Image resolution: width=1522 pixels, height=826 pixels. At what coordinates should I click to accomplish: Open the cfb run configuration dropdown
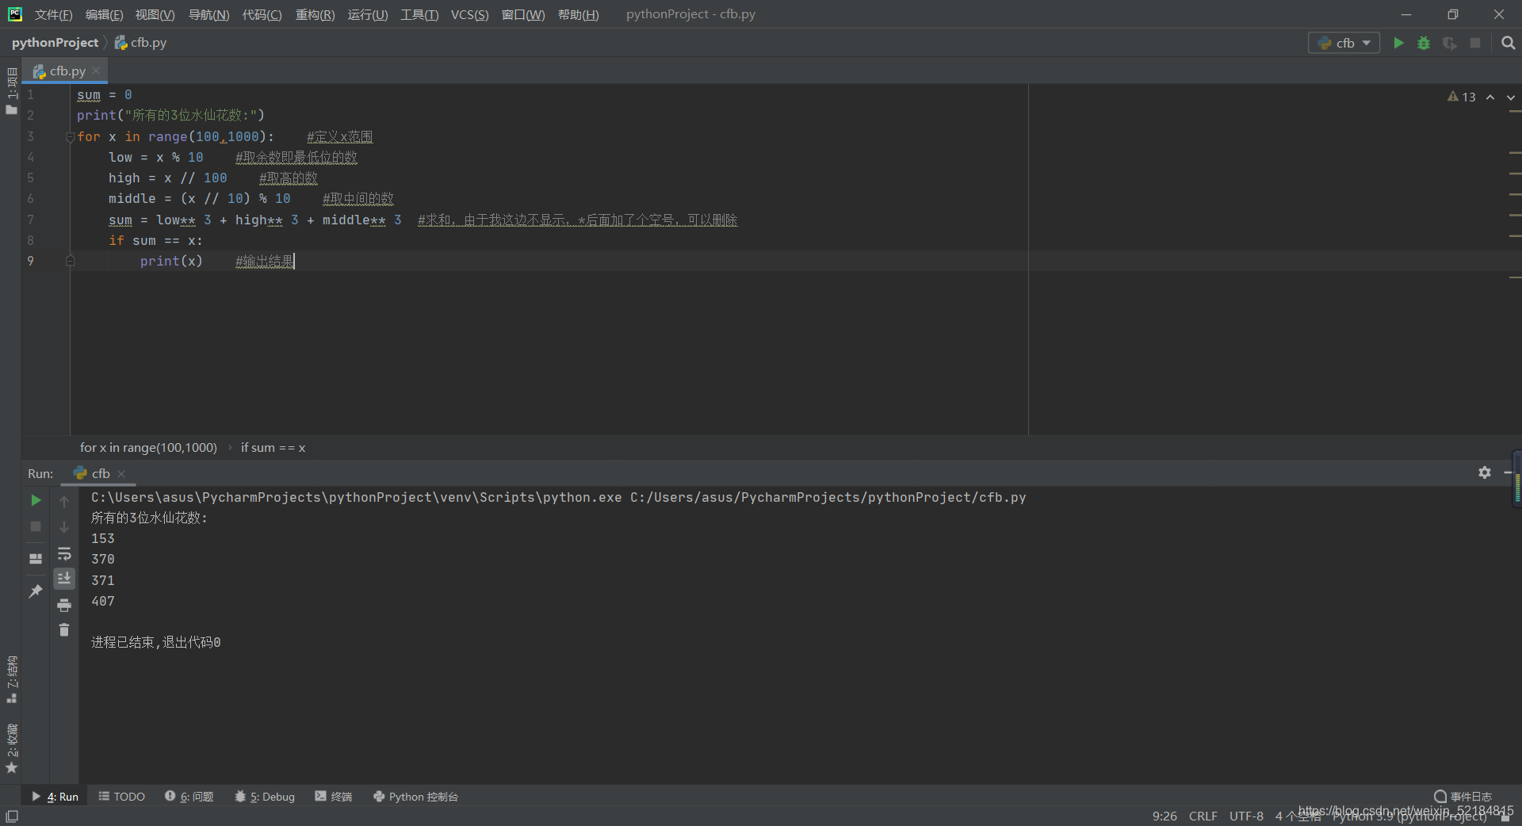click(x=1344, y=43)
